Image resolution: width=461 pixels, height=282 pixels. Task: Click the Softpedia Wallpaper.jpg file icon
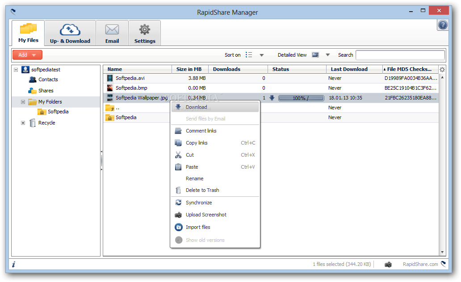tap(110, 98)
